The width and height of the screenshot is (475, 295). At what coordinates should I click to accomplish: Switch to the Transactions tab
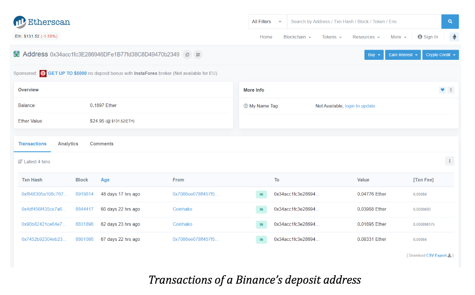32,144
